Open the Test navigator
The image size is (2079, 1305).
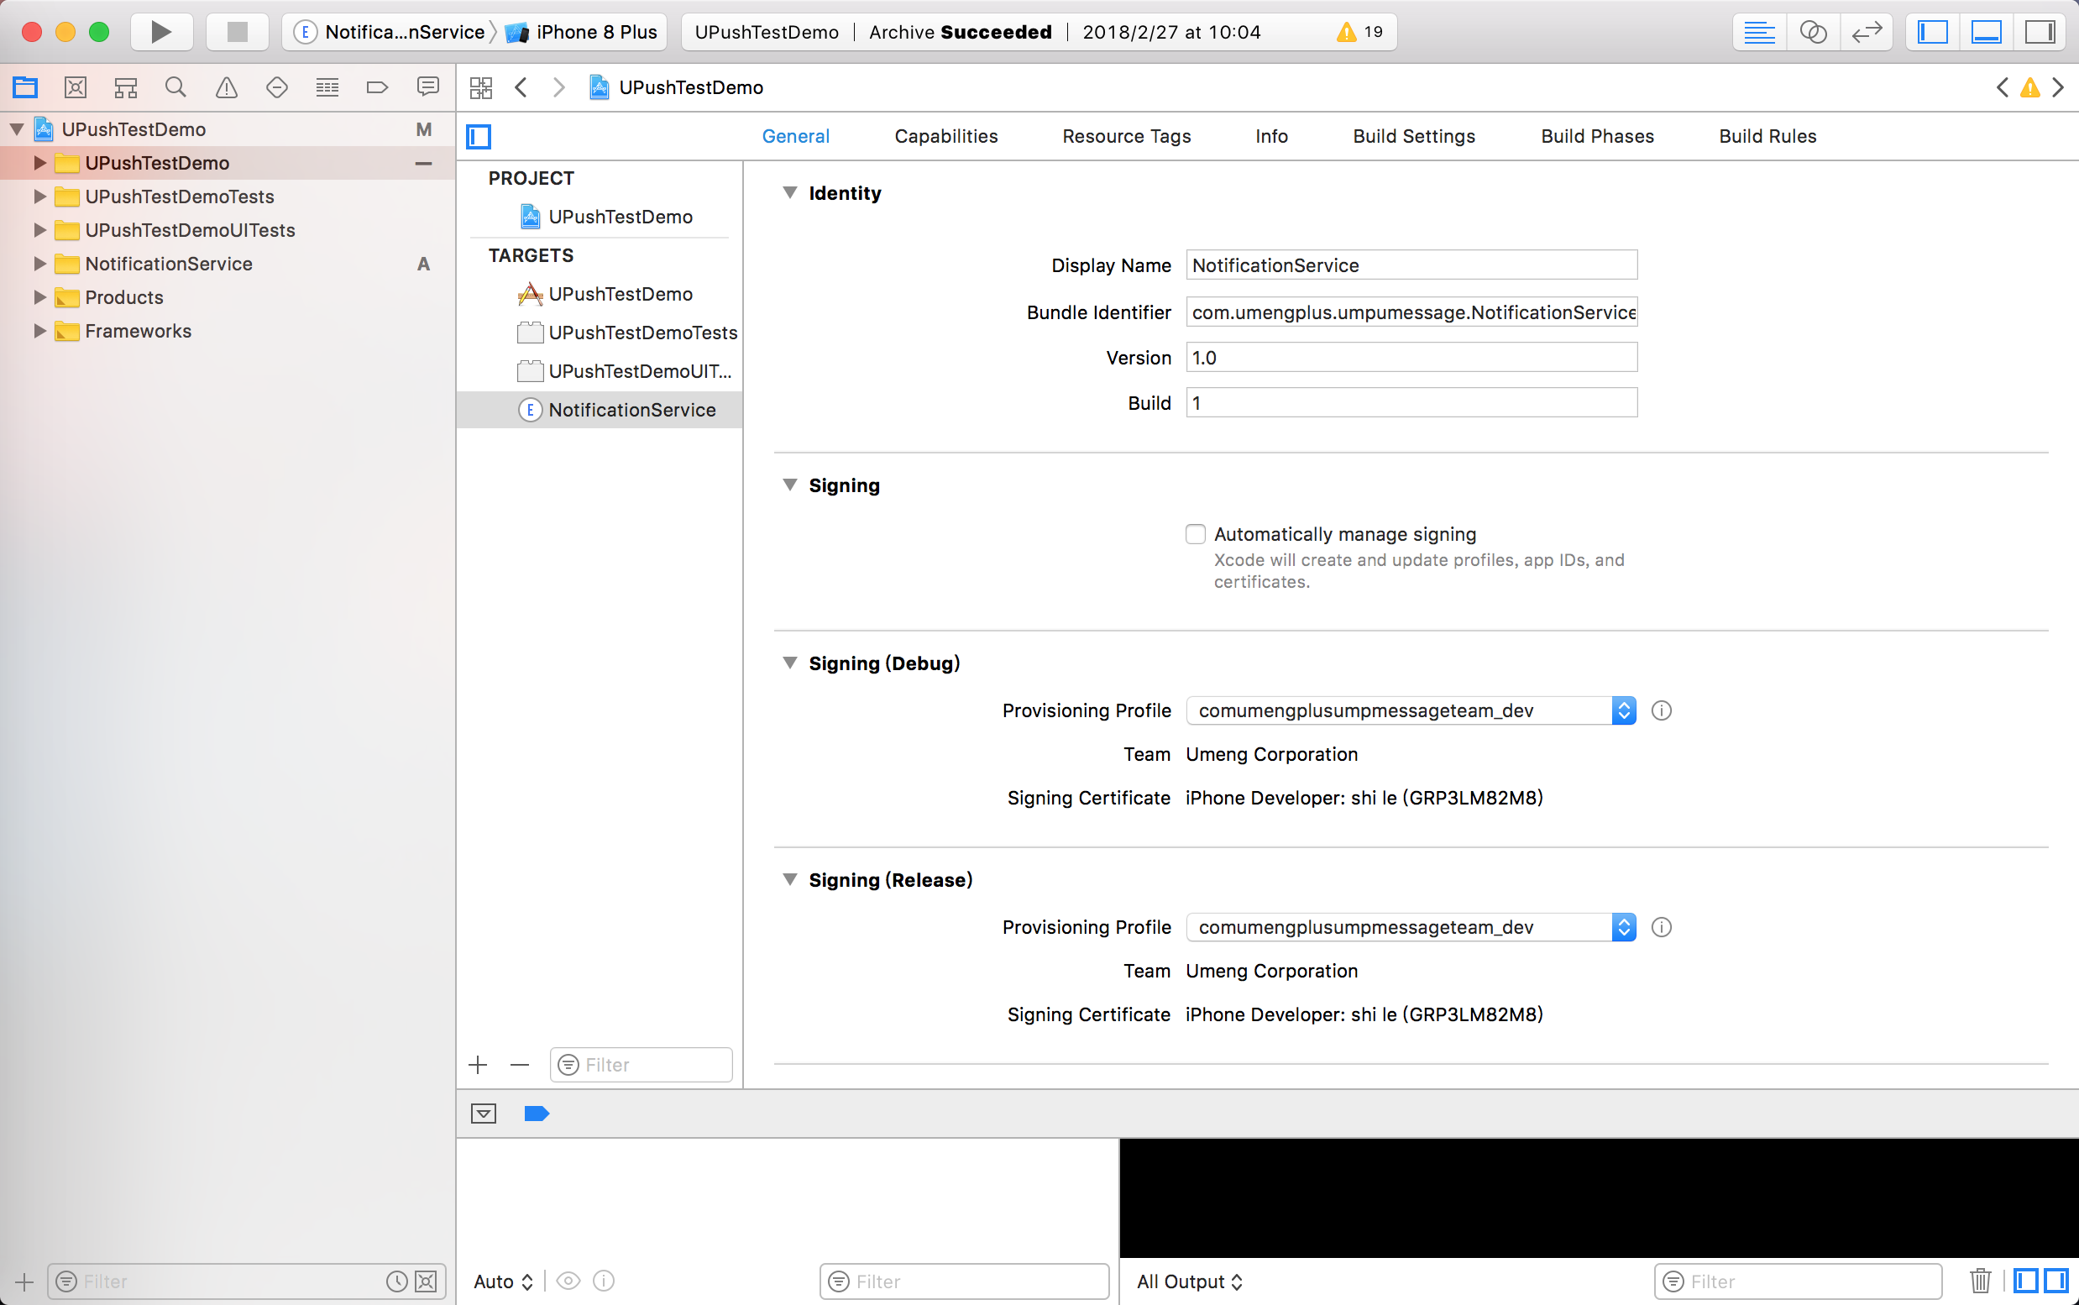pyautogui.click(x=276, y=87)
